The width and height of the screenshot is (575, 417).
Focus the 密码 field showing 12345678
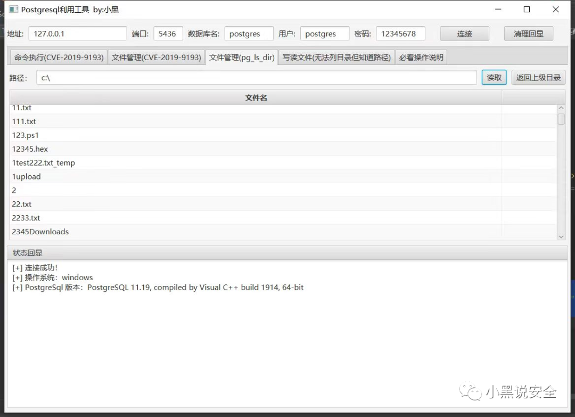coord(400,34)
